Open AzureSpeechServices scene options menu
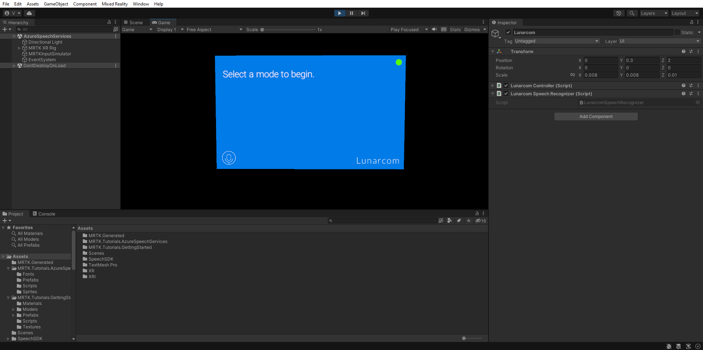 pyautogui.click(x=116, y=36)
